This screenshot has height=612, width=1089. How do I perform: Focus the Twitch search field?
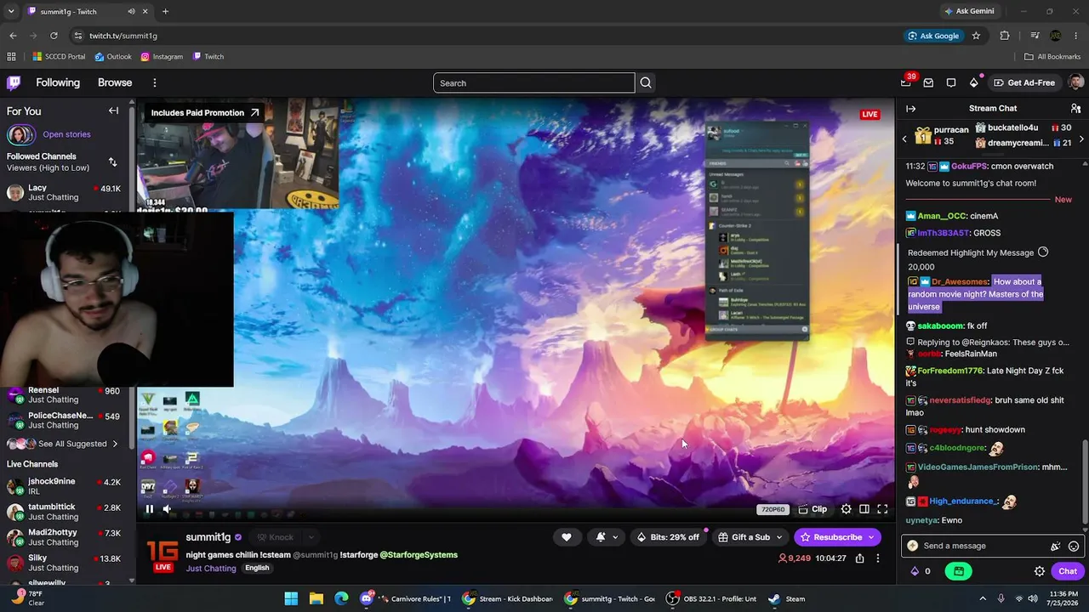[533, 82]
